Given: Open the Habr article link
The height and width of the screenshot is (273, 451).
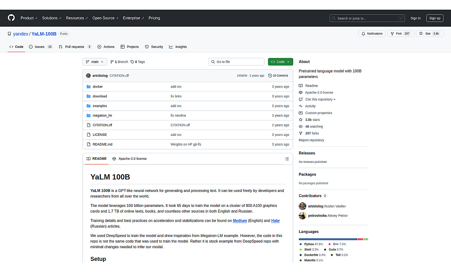Looking at the screenshot, I should click(275, 221).
